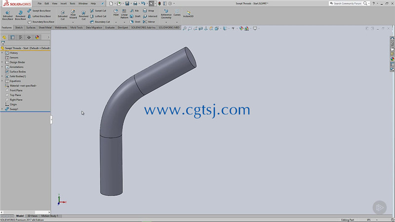Select the Shell tool

coord(135,22)
